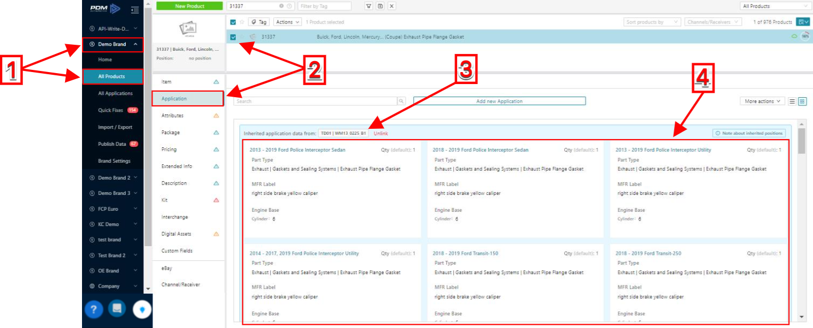Open Brand Settings

pyautogui.click(x=113, y=161)
